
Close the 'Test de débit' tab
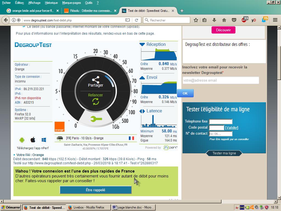tap(173, 11)
